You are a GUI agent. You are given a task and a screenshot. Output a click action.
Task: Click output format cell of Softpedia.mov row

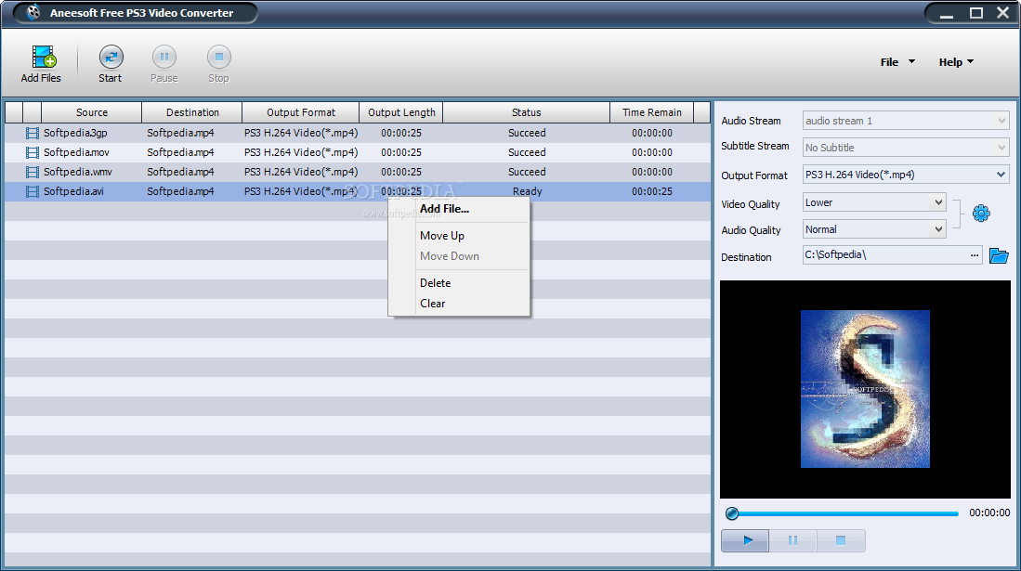301,152
